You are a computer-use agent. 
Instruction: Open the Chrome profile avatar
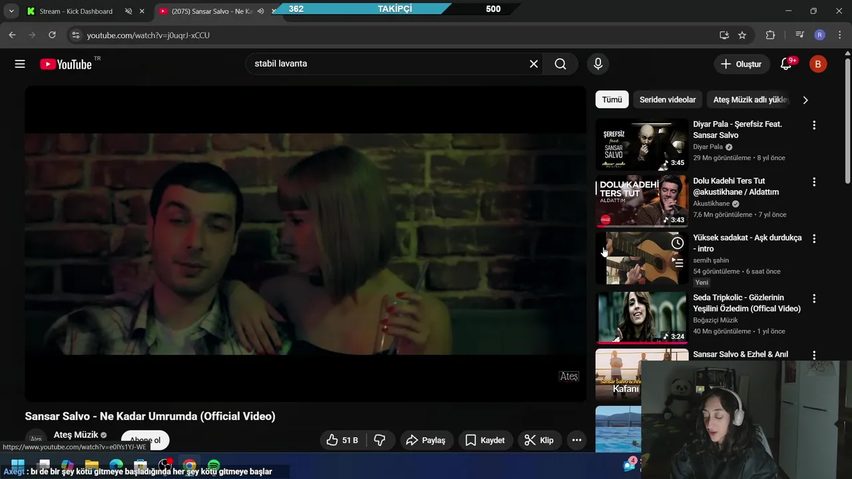coord(820,35)
